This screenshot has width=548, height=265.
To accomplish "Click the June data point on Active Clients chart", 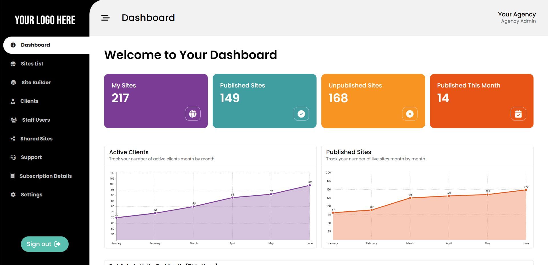I will pos(310,185).
